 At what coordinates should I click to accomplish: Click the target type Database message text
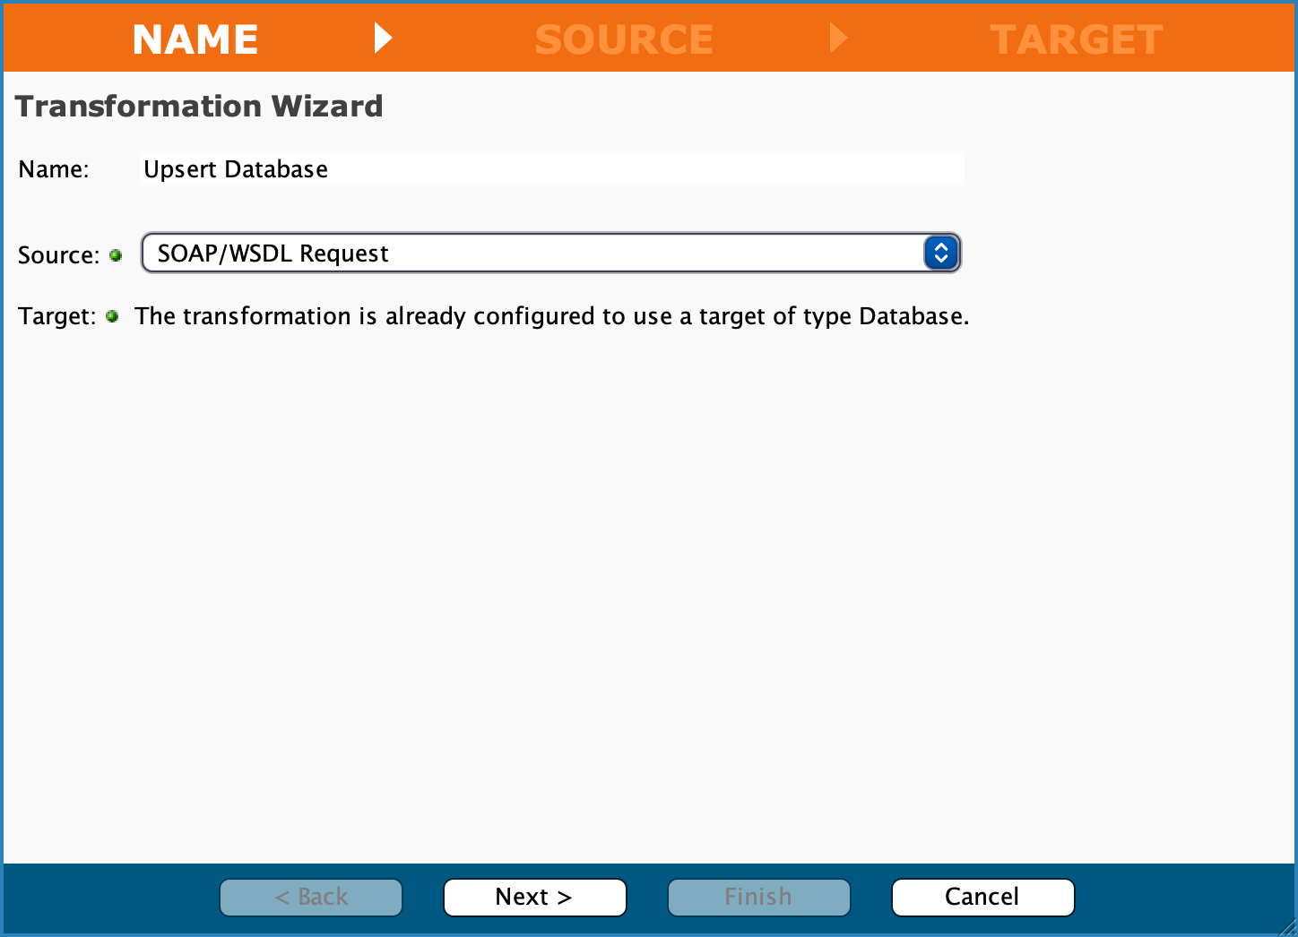pos(551,316)
